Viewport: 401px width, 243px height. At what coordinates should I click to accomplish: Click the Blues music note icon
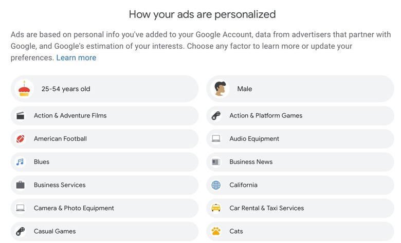[20, 162]
